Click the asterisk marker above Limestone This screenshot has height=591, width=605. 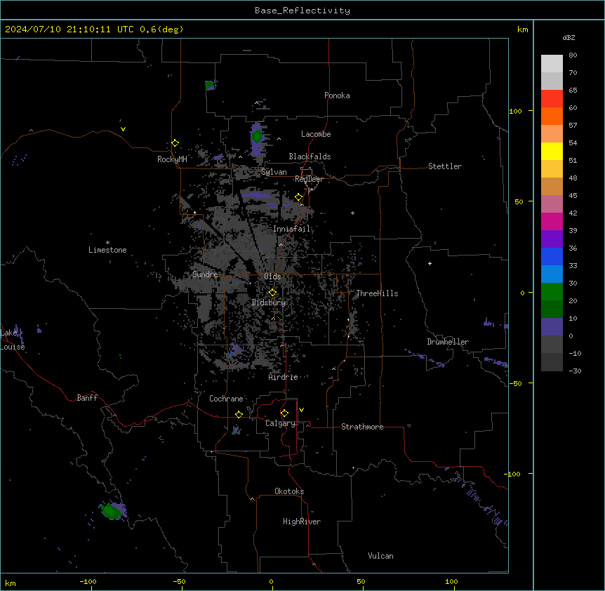coord(107,243)
